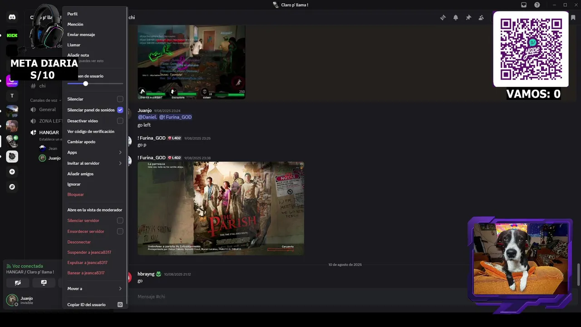Screen dimensions: 581x327
Task: Choose Copiar ID del usuario
Action: (94, 305)
